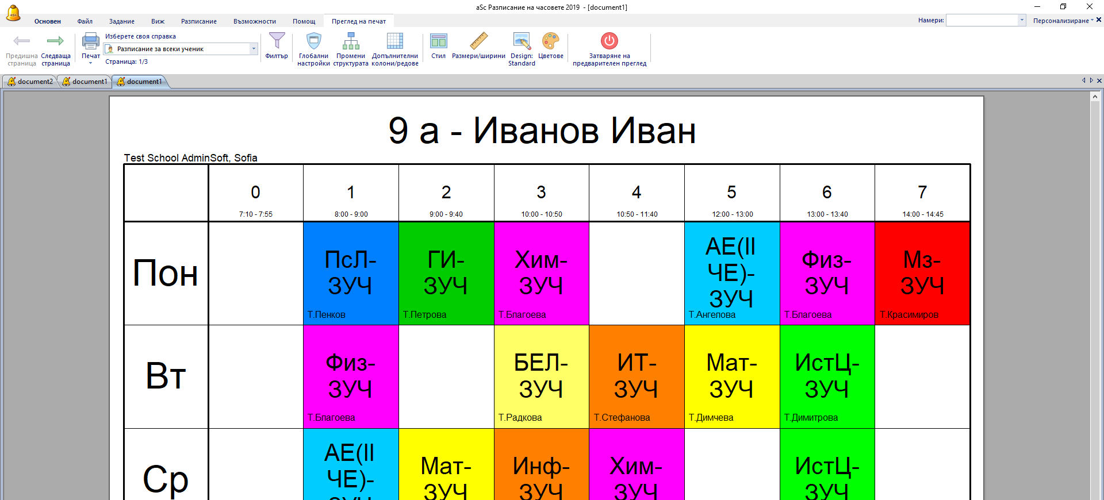Open the Style (Стил) tool

pyautogui.click(x=438, y=42)
